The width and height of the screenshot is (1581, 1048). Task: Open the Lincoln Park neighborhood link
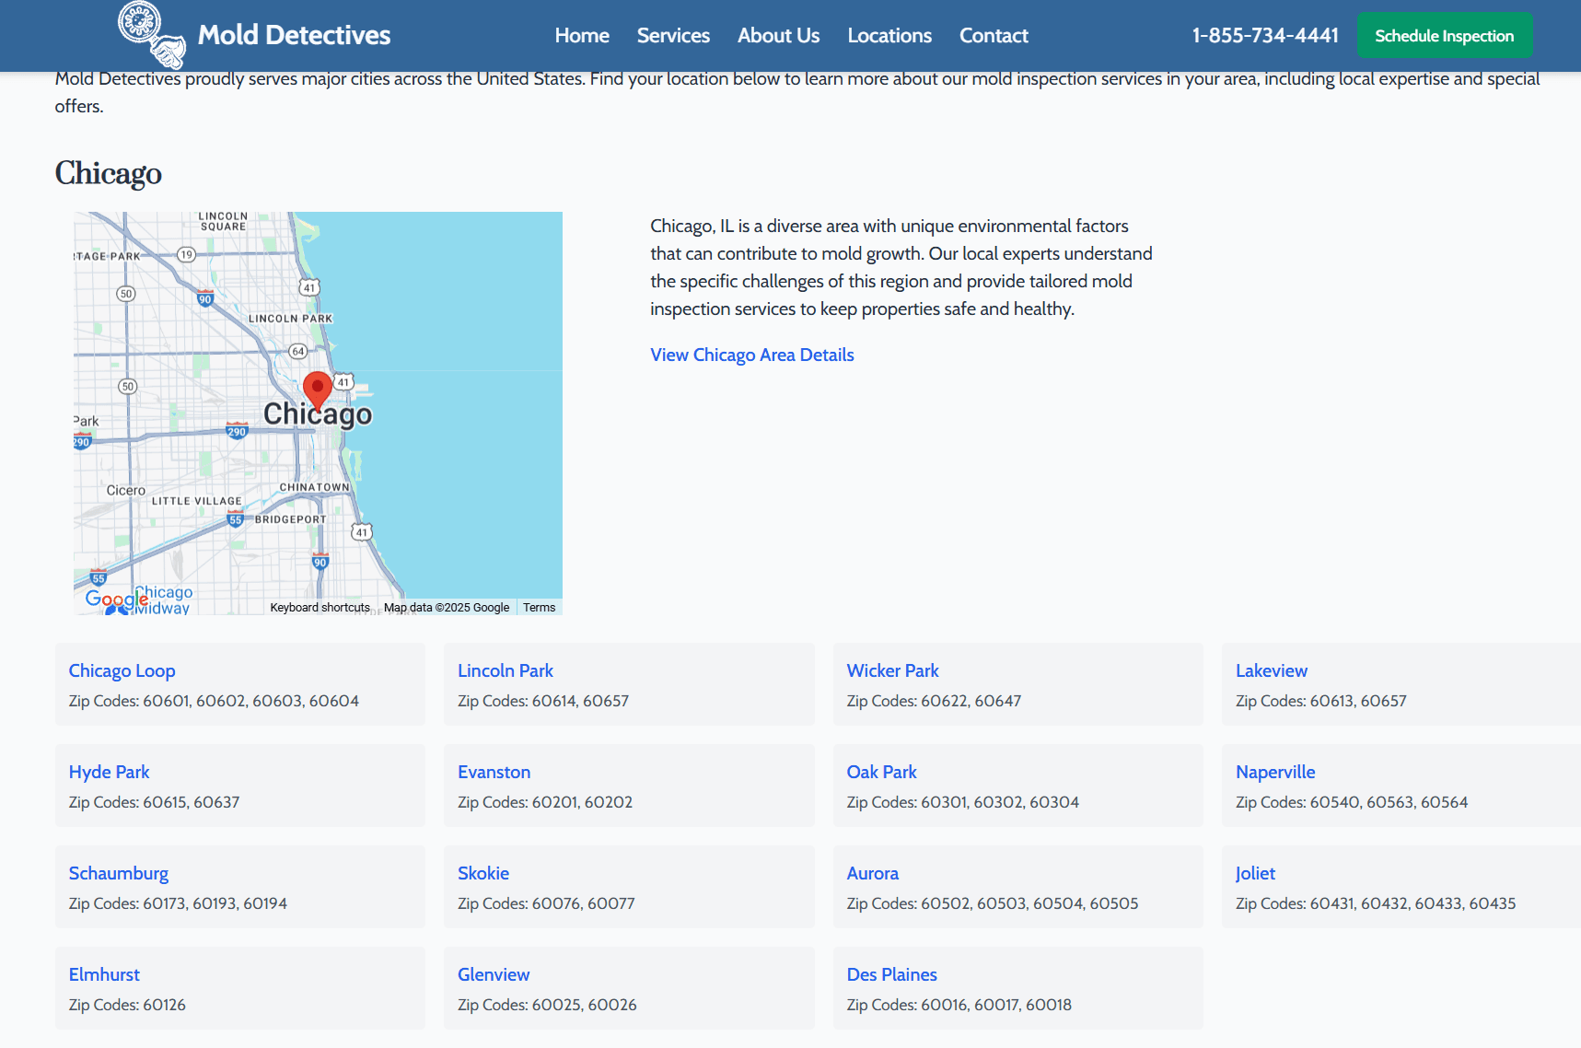(505, 670)
